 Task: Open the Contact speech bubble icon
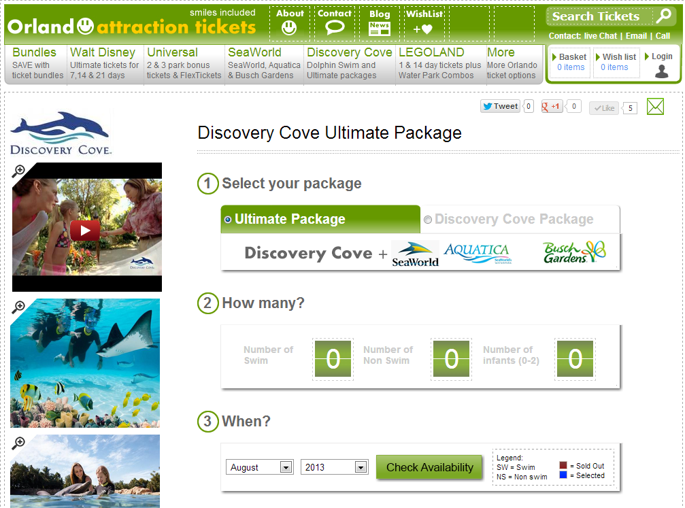tap(335, 29)
